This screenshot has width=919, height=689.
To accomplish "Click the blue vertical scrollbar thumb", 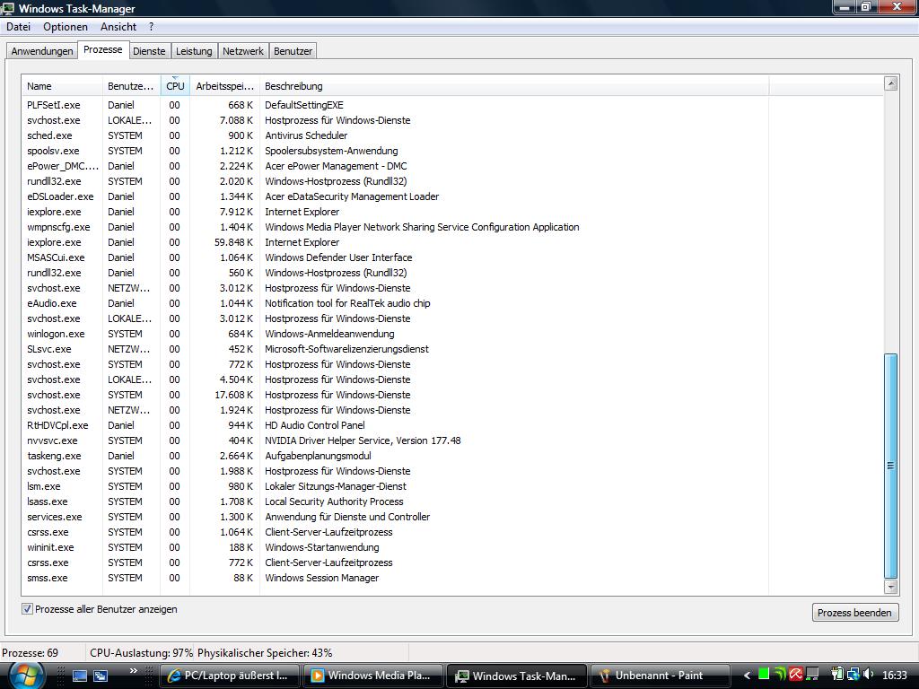I will click(x=891, y=466).
